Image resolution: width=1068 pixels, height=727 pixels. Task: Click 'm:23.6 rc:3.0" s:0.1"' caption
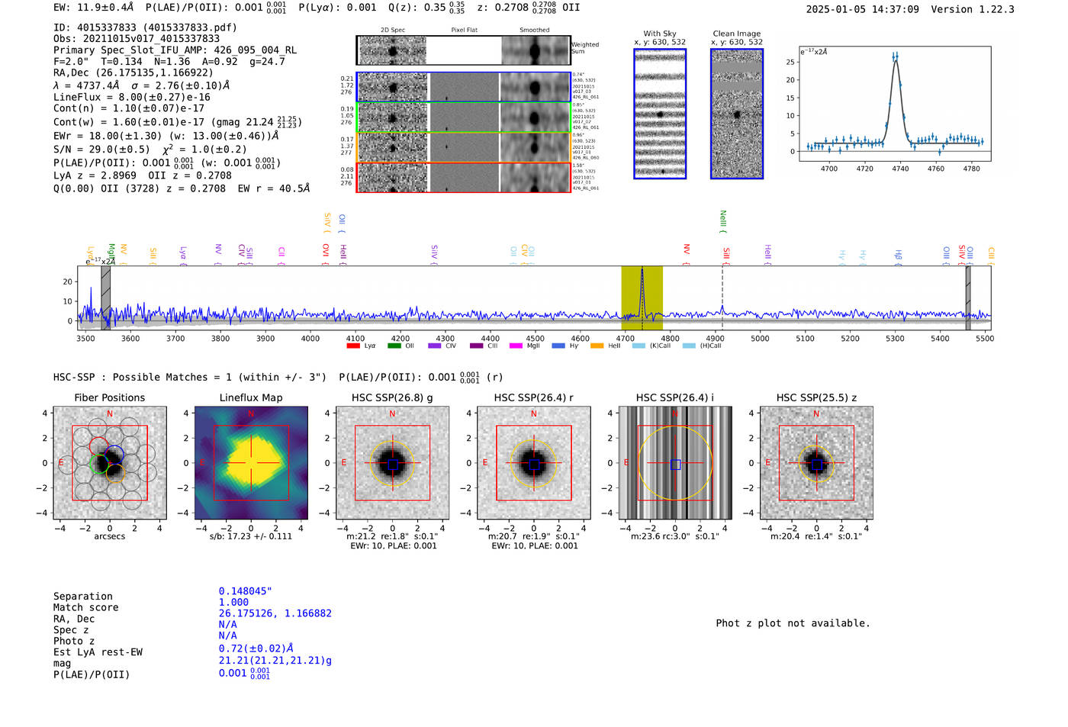(x=675, y=536)
